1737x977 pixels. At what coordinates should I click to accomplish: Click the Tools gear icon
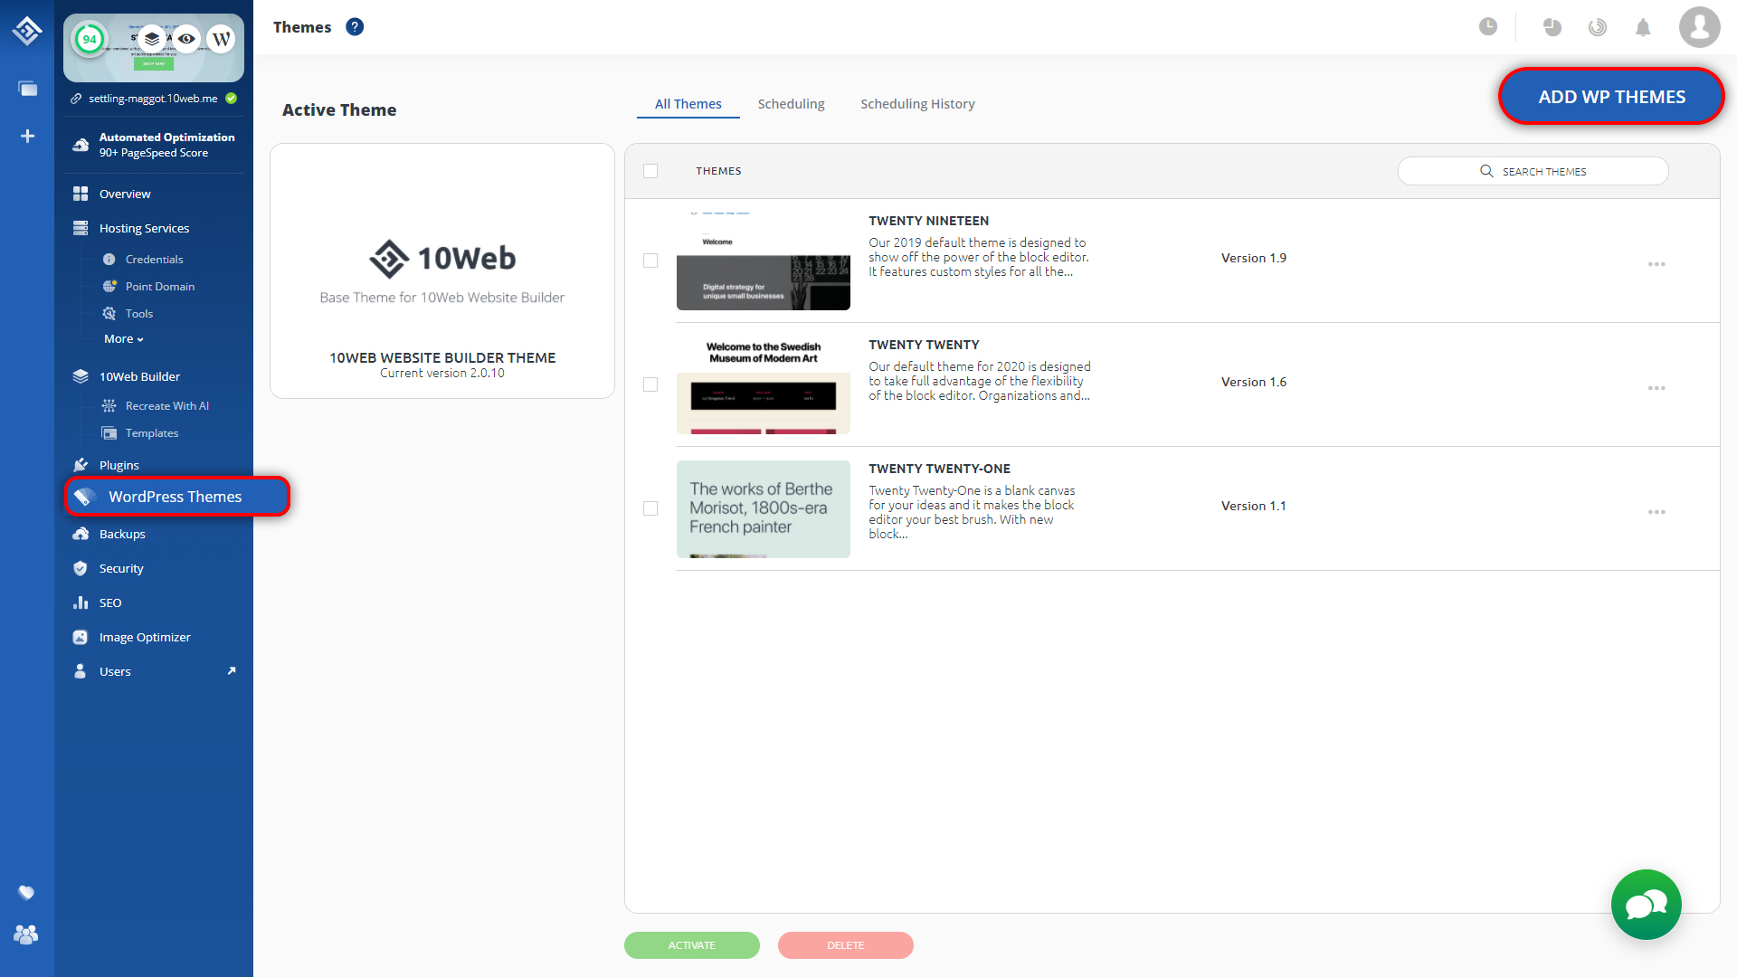click(109, 314)
